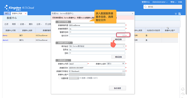187x98 pixels.
Task: Close the 数据中心列表 tab
Action: (x=26, y=13)
